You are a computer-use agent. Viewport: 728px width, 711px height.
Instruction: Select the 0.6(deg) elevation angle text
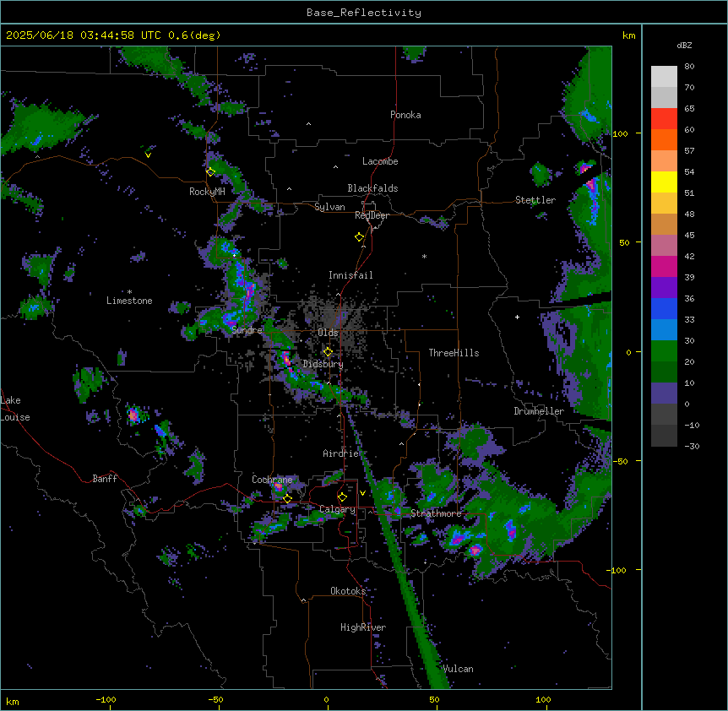pyautogui.click(x=194, y=35)
